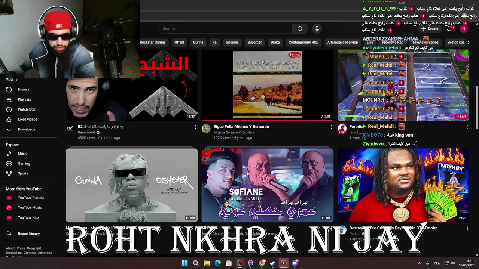This screenshot has width=479, height=269.
Task: Play the Gunna Mix thumbnail
Action: 132,185
